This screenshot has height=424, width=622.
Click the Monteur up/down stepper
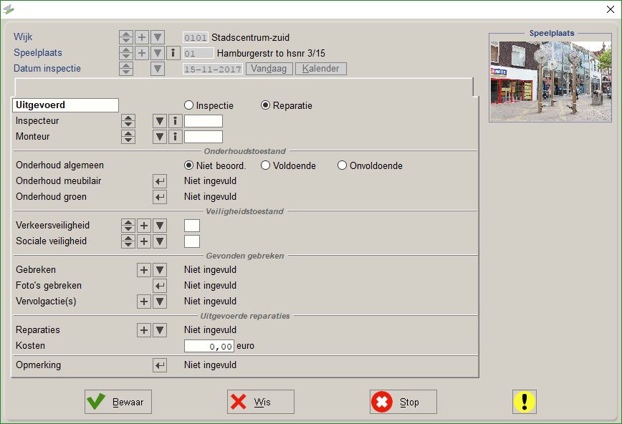(x=128, y=137)
